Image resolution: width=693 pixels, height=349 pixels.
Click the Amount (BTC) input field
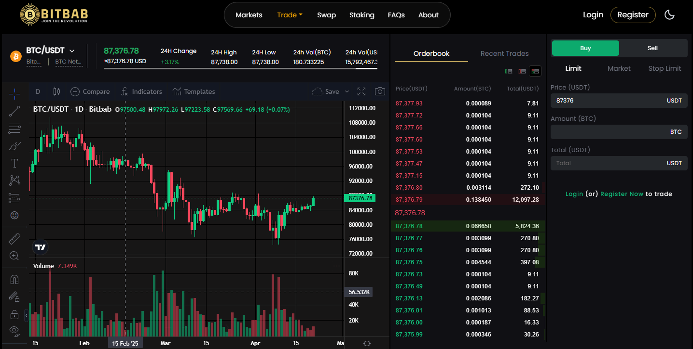coord(609,132)
